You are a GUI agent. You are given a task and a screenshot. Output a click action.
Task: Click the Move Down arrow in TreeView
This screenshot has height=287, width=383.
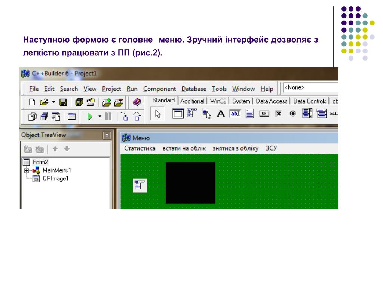(67, 149)
